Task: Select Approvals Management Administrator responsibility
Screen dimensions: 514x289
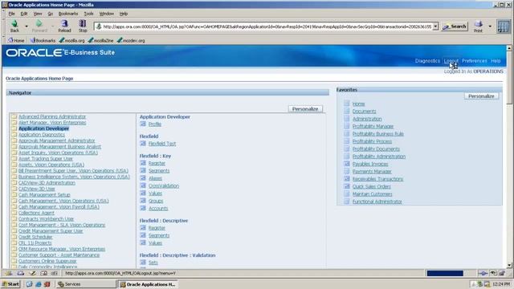Action: pyautogui.click(x=56, y=140)
